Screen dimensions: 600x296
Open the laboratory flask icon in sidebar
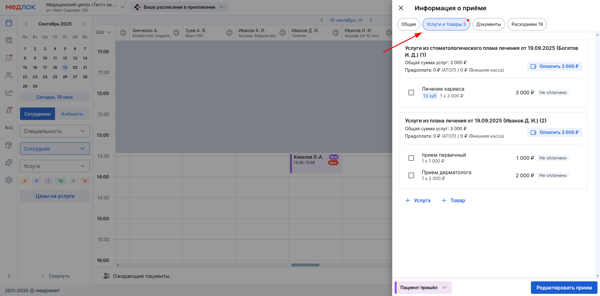click(9, 110)
